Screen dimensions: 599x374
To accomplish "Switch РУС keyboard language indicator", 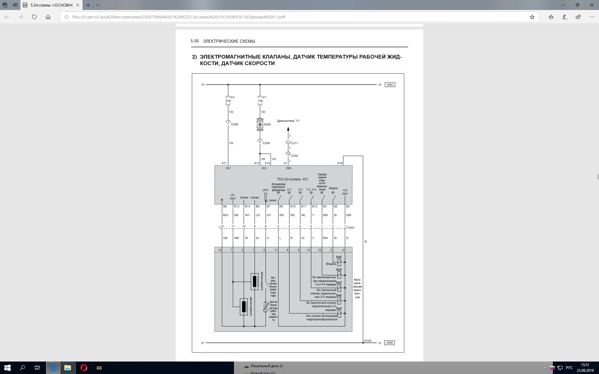I will [569, 368].
